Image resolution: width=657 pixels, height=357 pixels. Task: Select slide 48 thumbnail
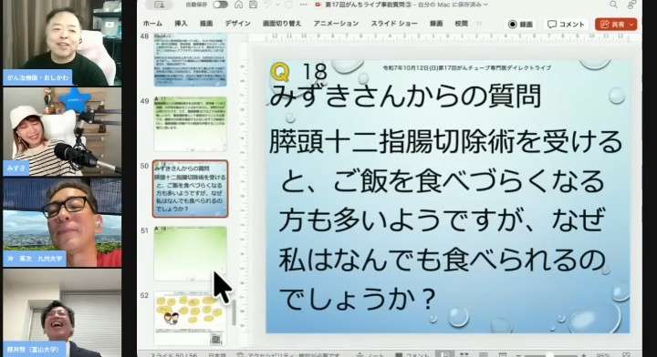pyautogui.click(x=190, y=60)
